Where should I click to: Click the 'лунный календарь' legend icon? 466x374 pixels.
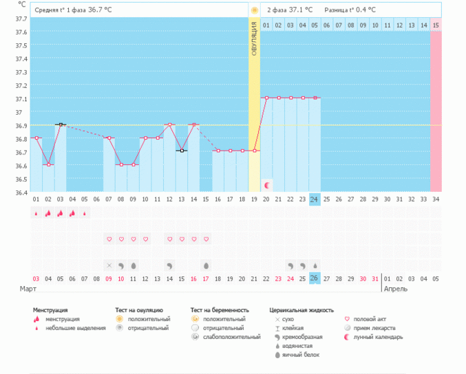click(x=347, y=337)
